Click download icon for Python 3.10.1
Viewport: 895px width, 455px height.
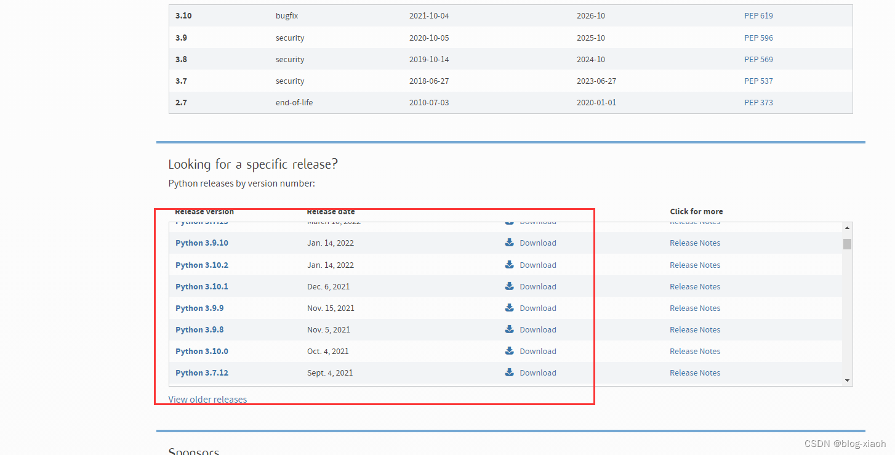pyautogui.click(x=509, y=286)
